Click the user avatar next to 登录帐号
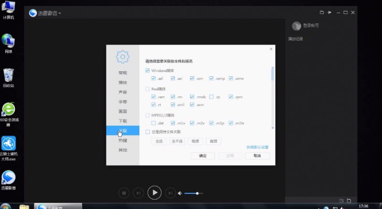This screenshot has width=382, height=209. coord(297,26)
